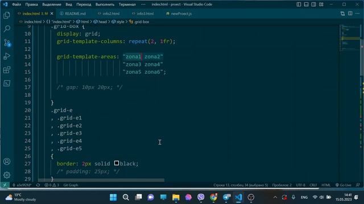The image size is (364, 204).
Task: Expand hidden menu items ellipsis
Action: [x=143, y=5]
